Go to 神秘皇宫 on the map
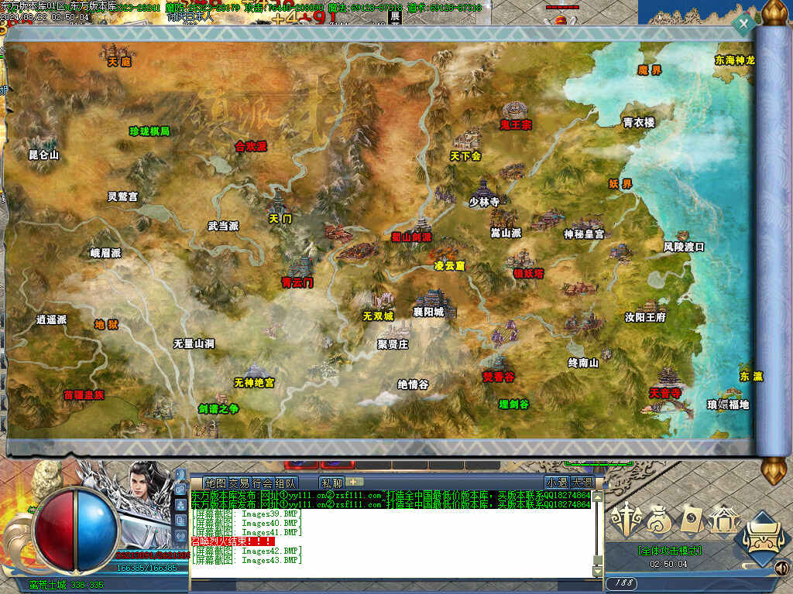The width and height of the screenshot is (793, 594). click(x=584, y=234)
